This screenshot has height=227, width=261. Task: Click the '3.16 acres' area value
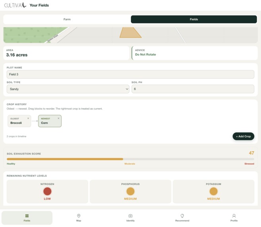point(17,55)
